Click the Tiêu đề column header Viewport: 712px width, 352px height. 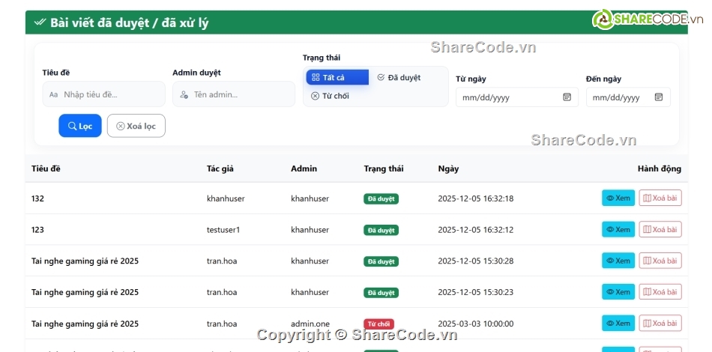(46, 169)
